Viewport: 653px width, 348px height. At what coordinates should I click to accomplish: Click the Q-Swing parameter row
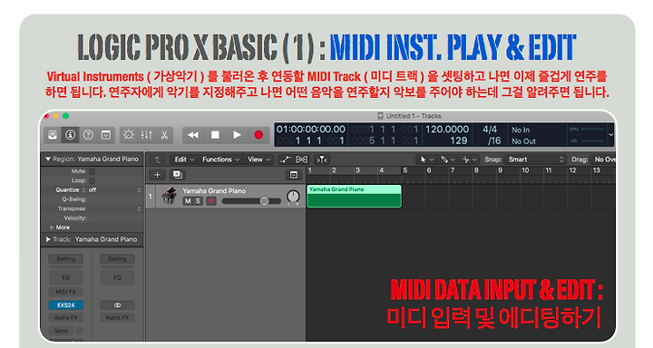(92, 199)
